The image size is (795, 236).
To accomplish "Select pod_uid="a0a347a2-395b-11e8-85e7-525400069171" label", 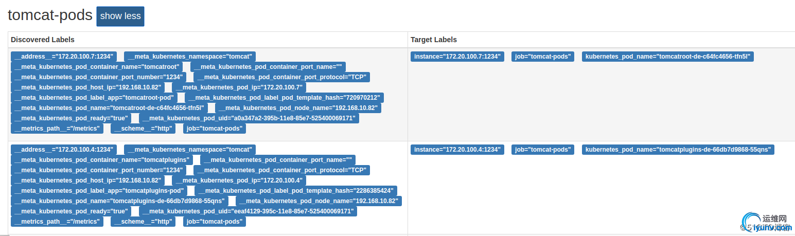I will point(249,118).
